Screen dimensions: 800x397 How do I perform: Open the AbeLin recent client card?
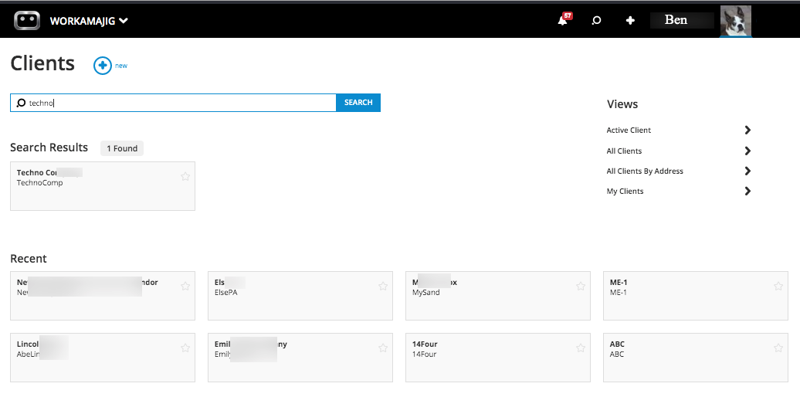[x=103, y=358]
